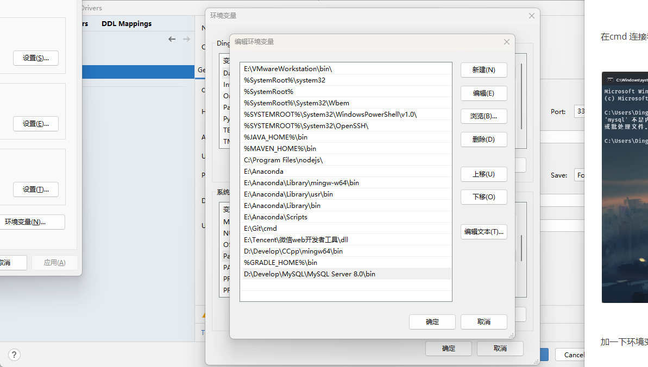Click the 环境变量(N) button
Screen dimensions: 648x367
pyautogui.click(x=33, y=222)
